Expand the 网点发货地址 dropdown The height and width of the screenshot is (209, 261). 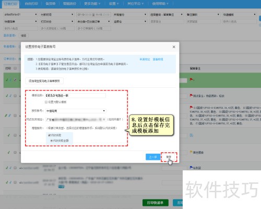tap(76, 120)
